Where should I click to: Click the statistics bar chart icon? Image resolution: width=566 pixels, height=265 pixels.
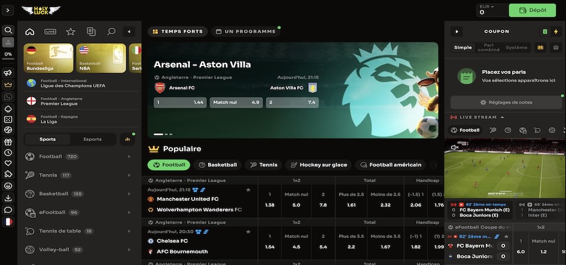127,139
